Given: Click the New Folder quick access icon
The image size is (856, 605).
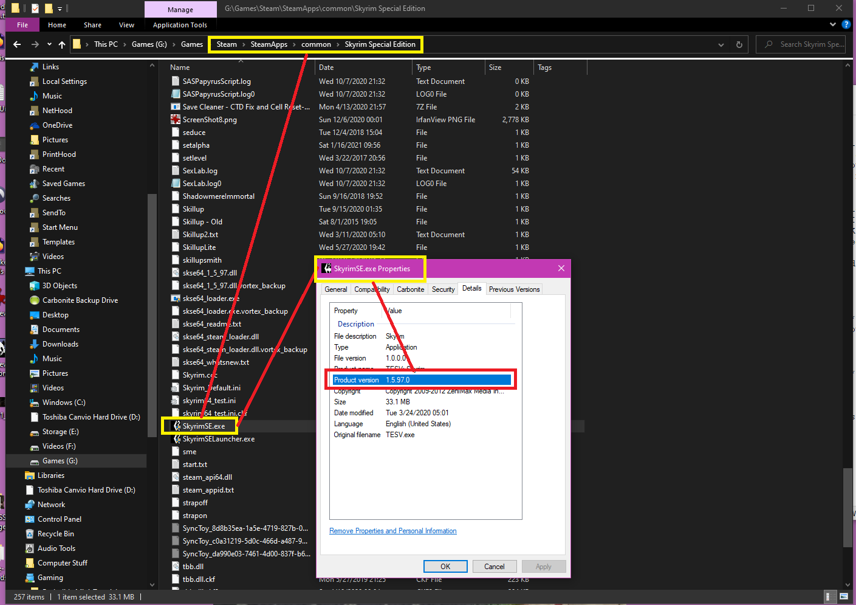Looking at the screenshot, I should tap(49, 9).
